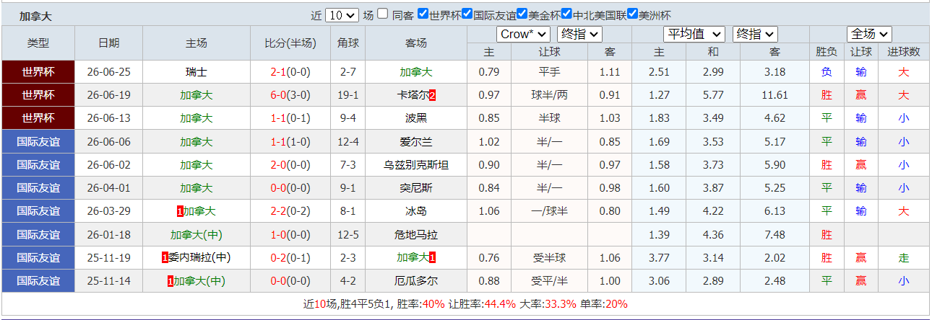
Task: Open 突尼斯 team link
Action: pos(416,187)
